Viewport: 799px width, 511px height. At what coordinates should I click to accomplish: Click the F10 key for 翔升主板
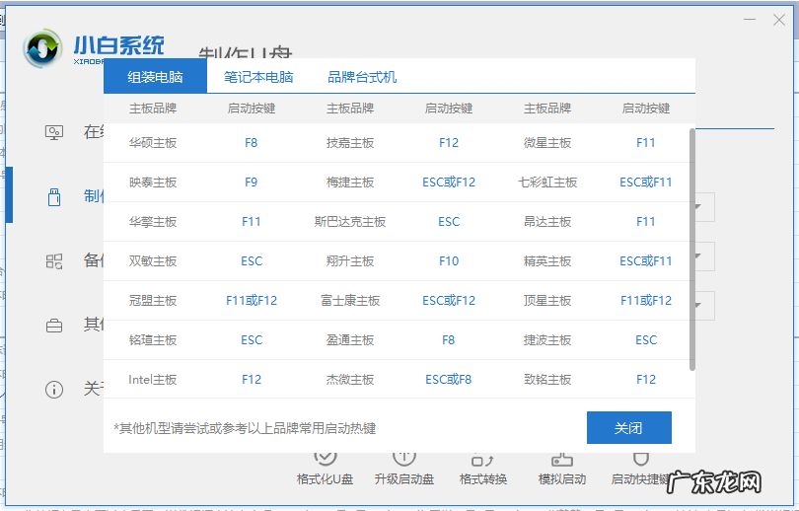(x=449, y=261)
